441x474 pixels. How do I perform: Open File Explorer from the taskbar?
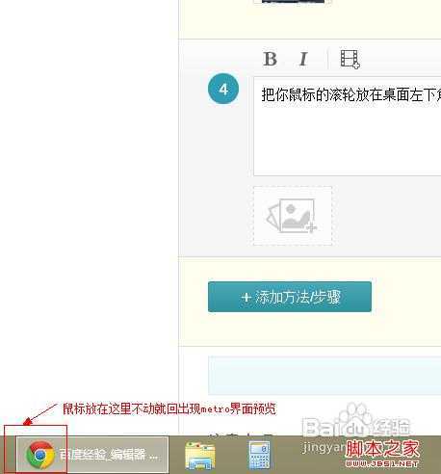coord(200,456)
